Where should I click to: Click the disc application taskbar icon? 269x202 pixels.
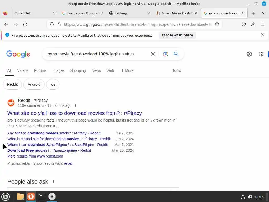(x=52, y=196)
